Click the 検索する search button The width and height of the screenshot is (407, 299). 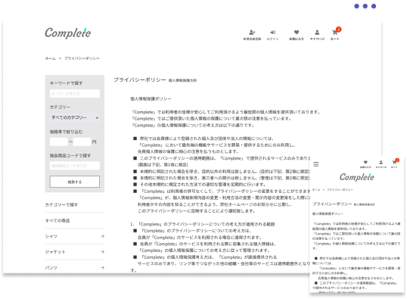coord(75,182)
